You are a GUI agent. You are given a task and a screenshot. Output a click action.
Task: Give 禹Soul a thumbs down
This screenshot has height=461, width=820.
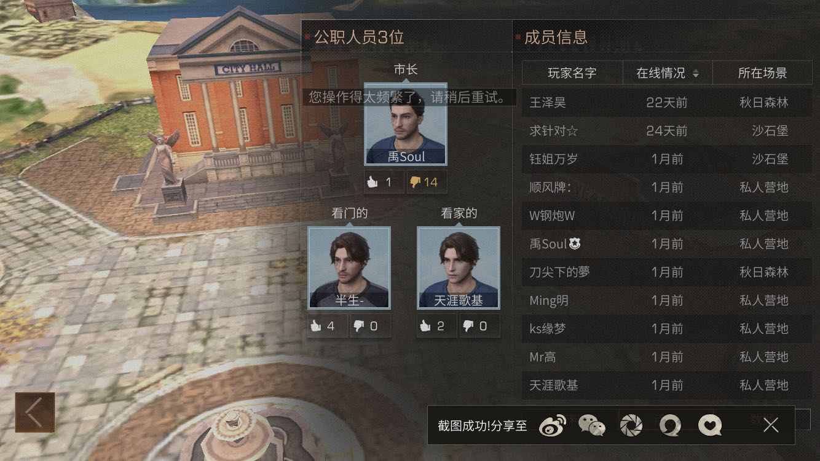(x=427, y=182)
